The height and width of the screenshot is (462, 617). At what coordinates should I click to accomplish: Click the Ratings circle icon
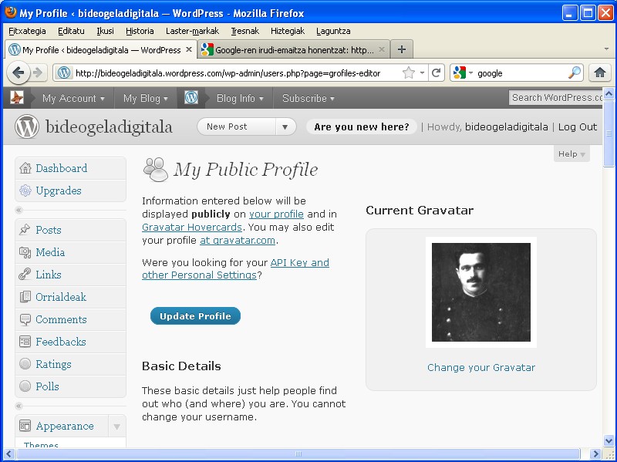(x=25, y=364)
